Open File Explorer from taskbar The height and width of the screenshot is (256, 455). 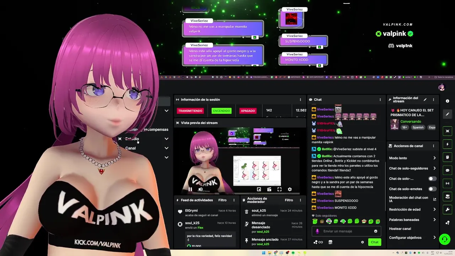[270, 253]
